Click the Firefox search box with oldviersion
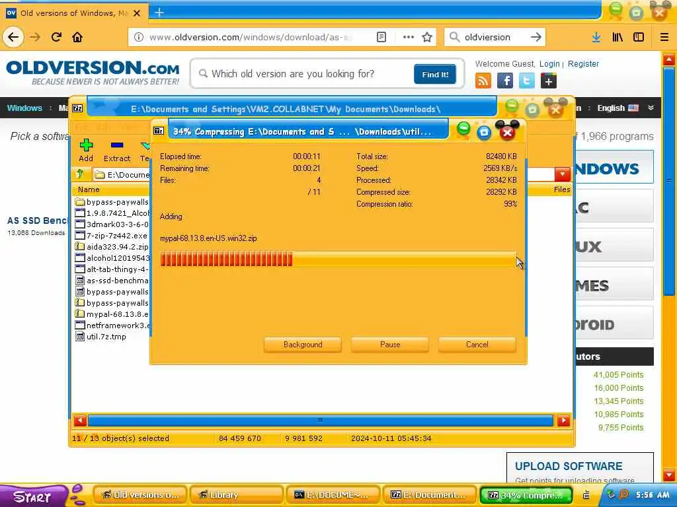The width and height of the screenshot is (677, 507). click(x=495, y=37)
